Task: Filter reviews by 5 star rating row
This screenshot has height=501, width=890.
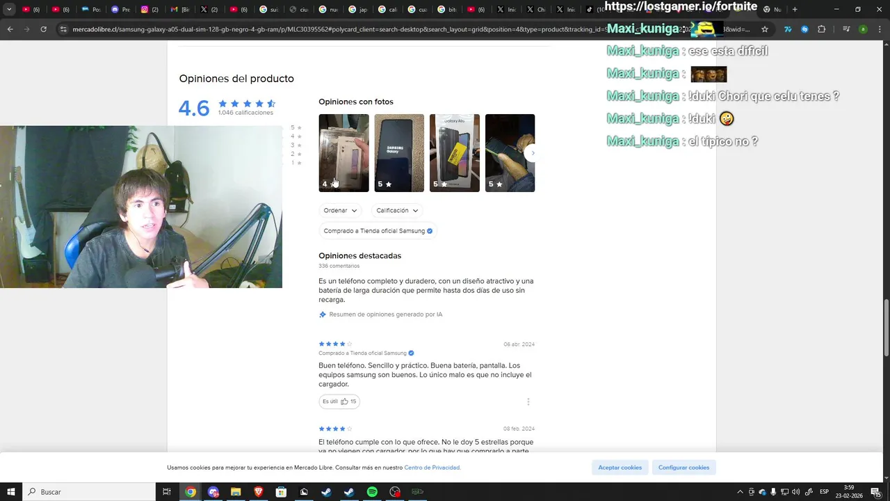Action: click(x=296, y=128)
